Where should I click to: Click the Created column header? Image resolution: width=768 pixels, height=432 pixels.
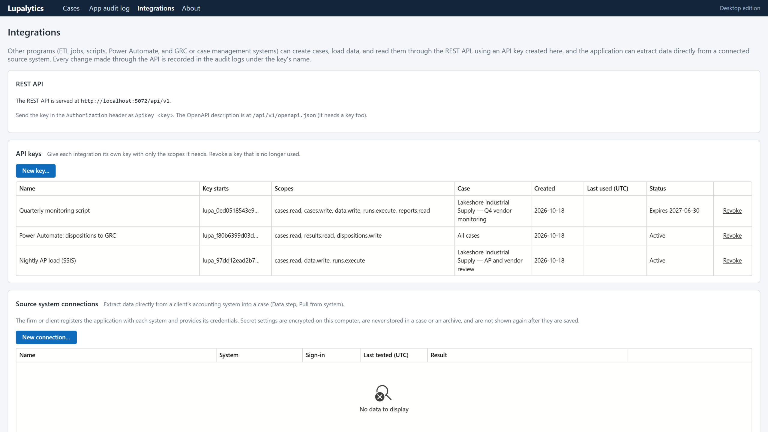coord(557,188)
